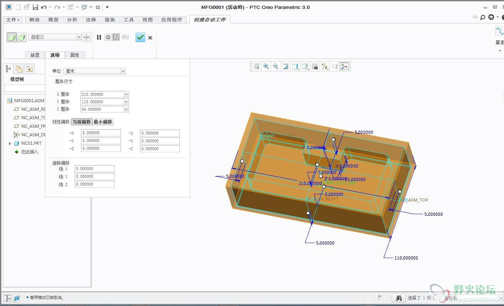Click the model tree search field

25,88
